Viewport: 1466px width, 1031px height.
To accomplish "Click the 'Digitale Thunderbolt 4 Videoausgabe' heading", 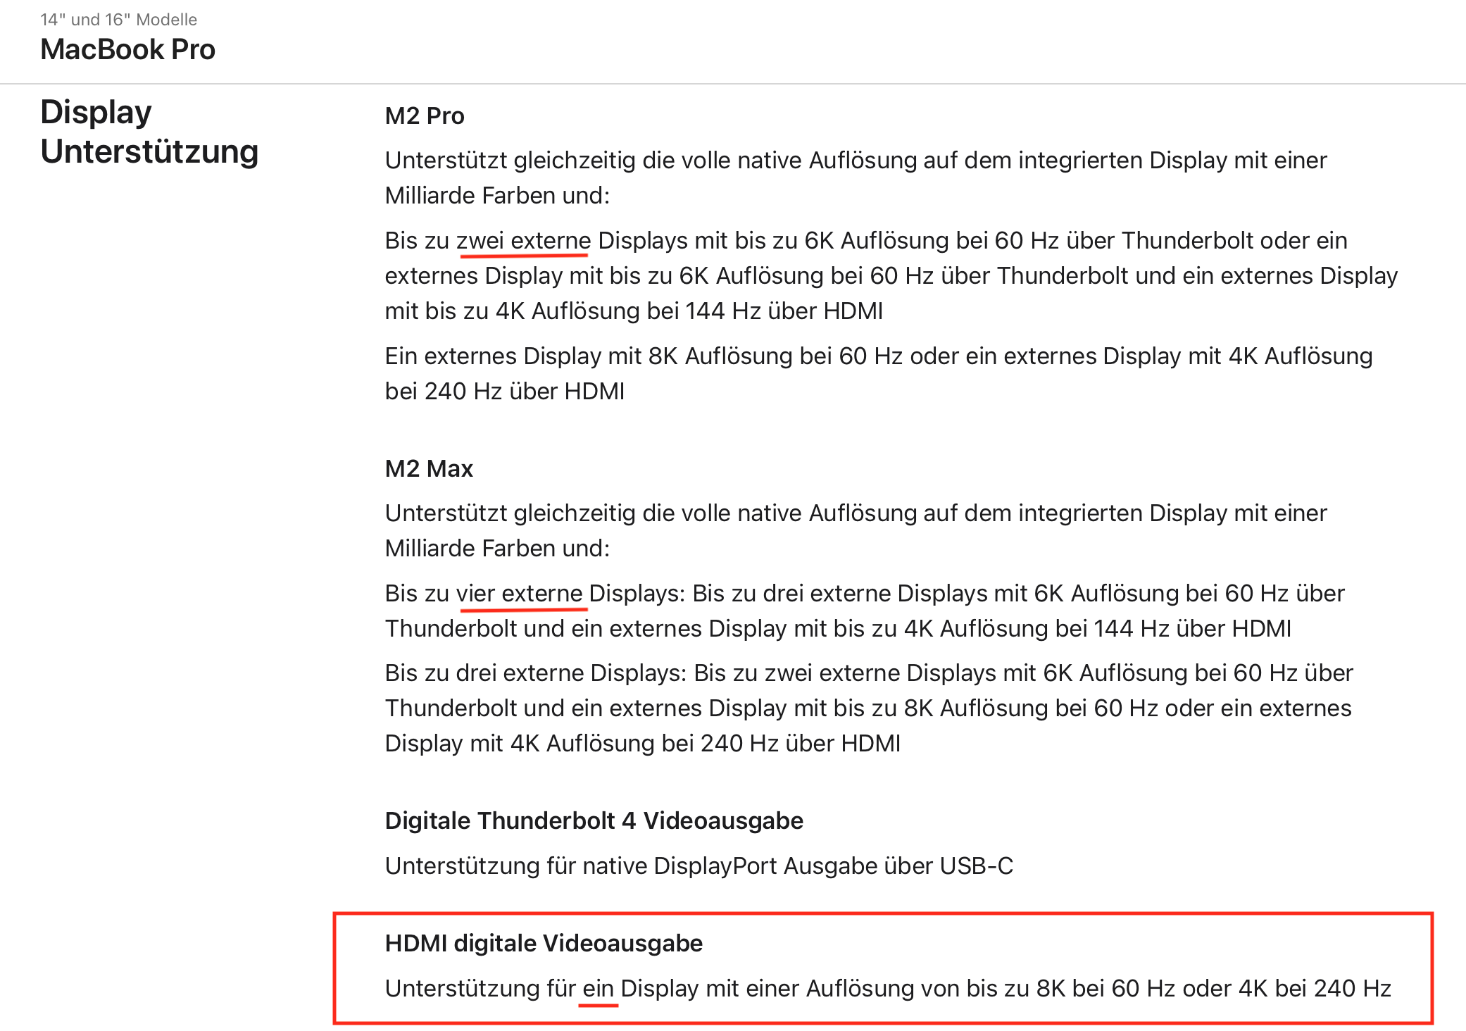I will [x=594, y=820].
